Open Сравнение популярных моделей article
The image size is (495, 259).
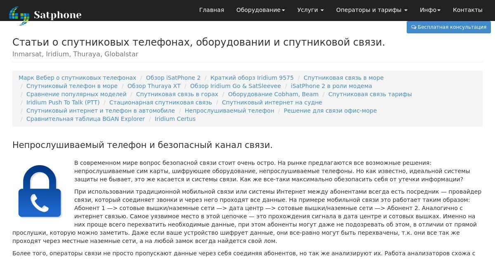[76, 94]
